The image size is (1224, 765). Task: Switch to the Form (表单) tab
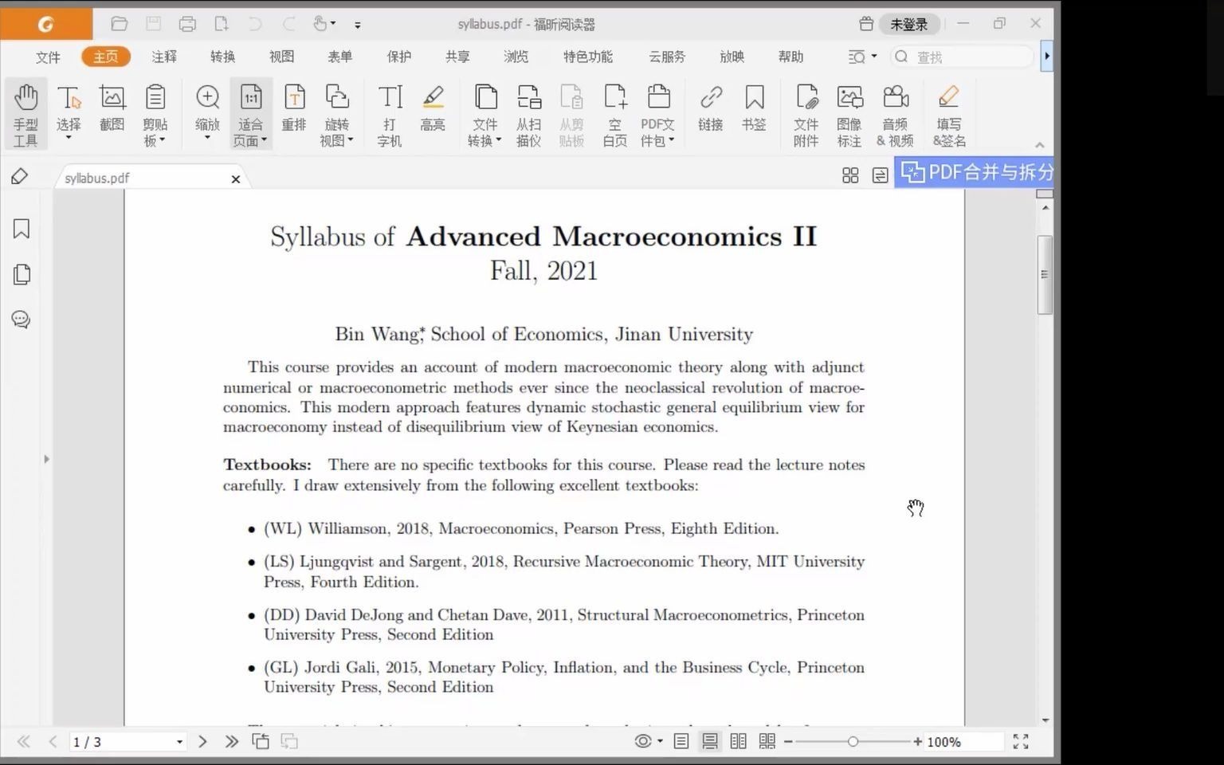point(340,57)
